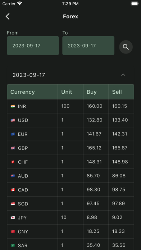Select the Sell column header

(x=117, y=92)
